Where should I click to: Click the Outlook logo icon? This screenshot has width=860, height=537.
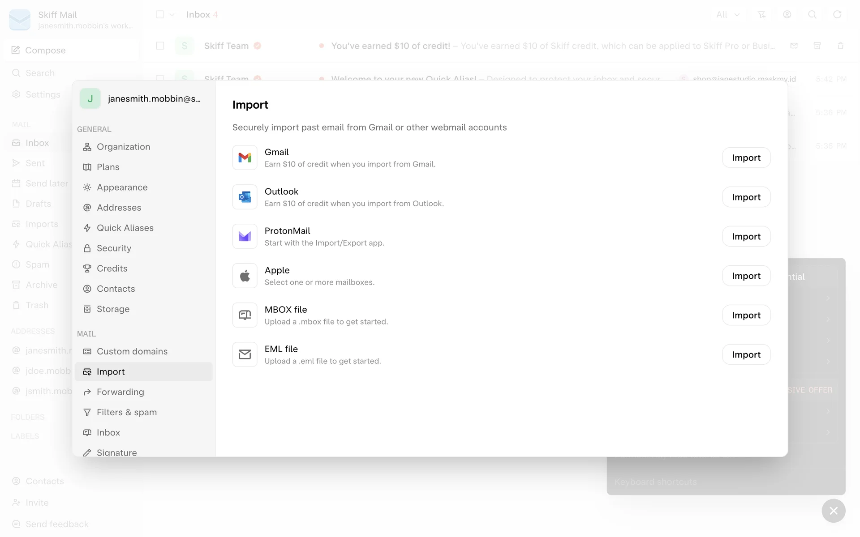pos(245,197)
